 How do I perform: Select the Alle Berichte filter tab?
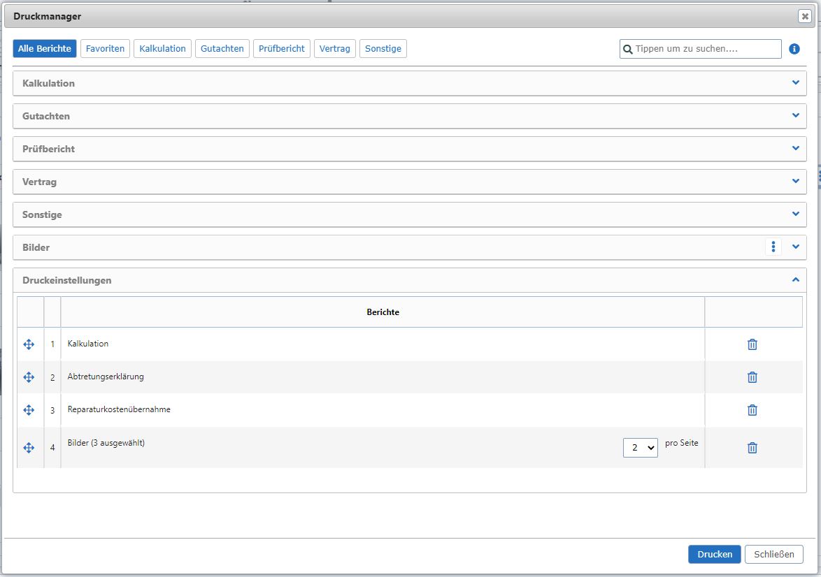tap(45, 49)
